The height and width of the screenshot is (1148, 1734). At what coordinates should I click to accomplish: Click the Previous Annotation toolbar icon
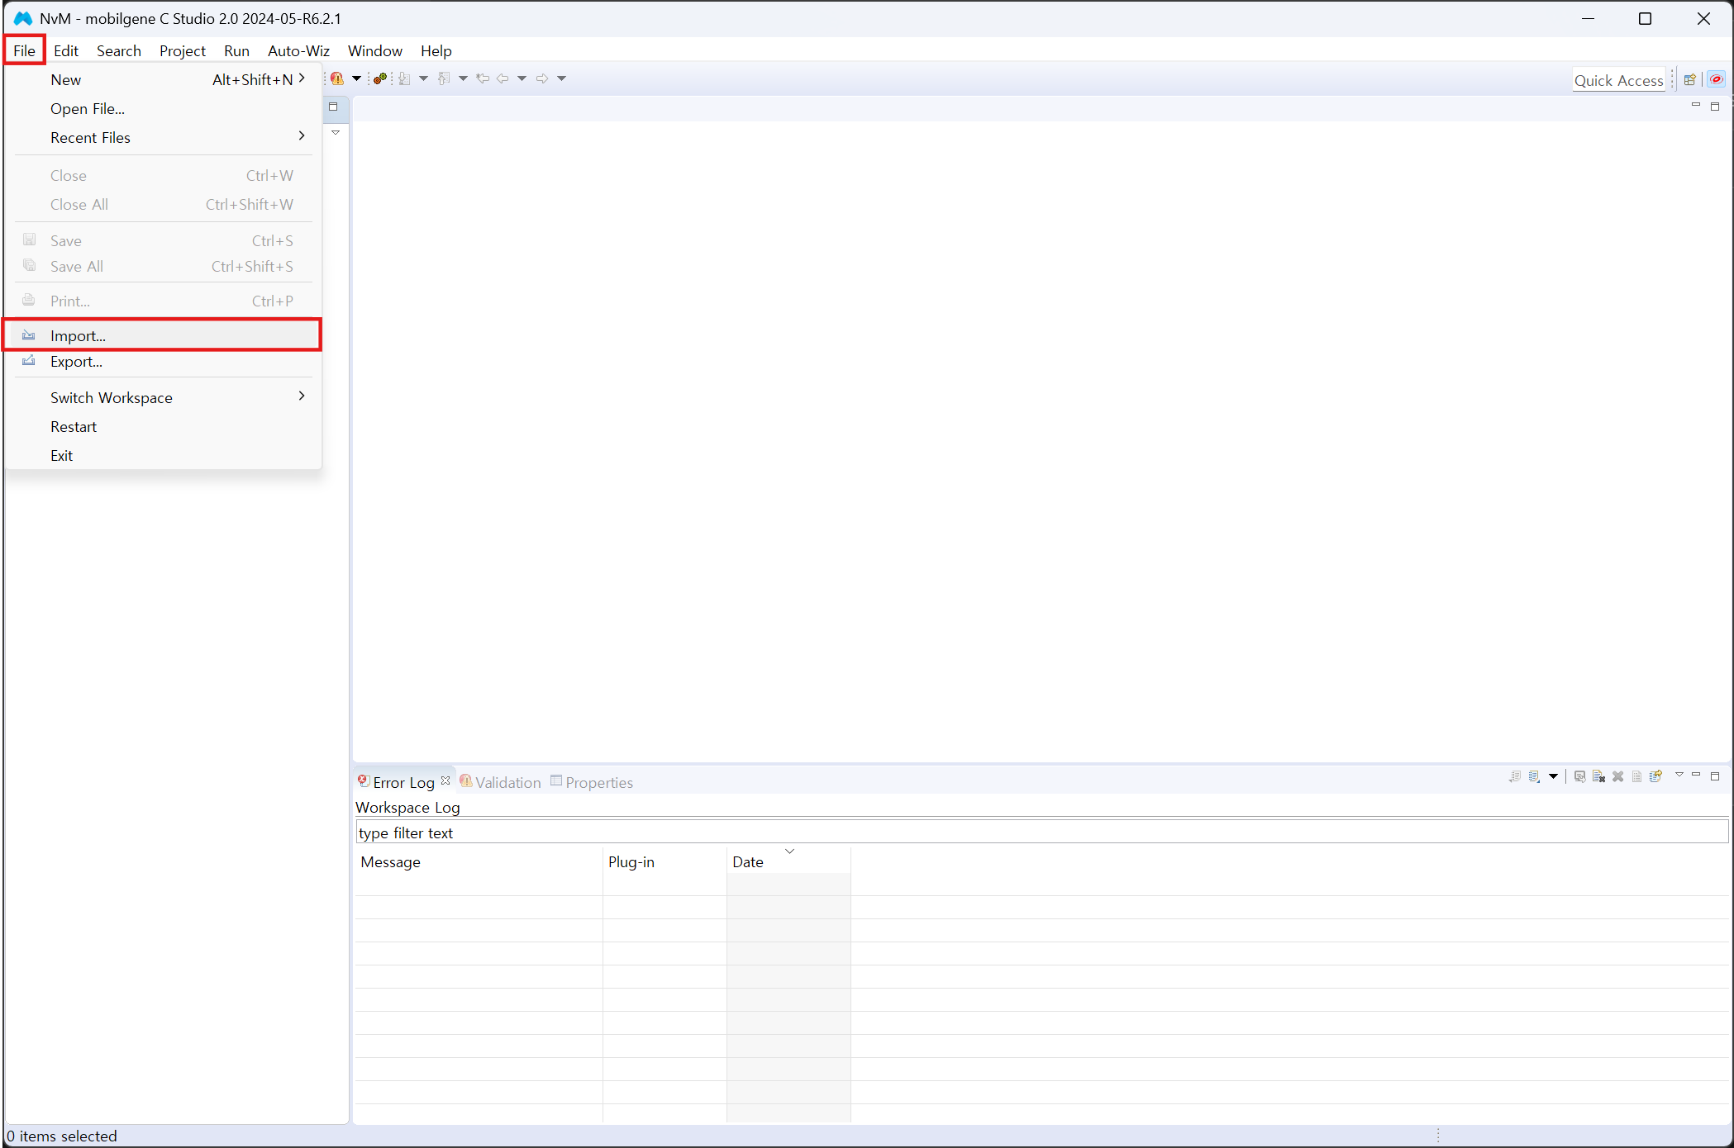point(444,78)
